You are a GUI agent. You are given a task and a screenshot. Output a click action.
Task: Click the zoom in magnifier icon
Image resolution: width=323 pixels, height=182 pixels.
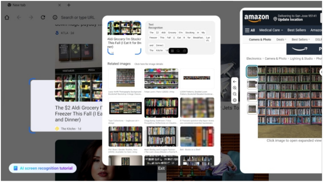point(235,88)
